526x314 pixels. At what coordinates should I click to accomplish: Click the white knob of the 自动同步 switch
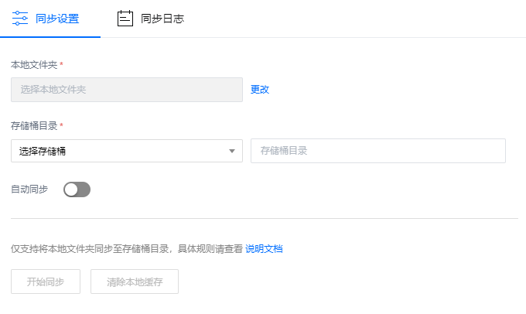point(71,189)
